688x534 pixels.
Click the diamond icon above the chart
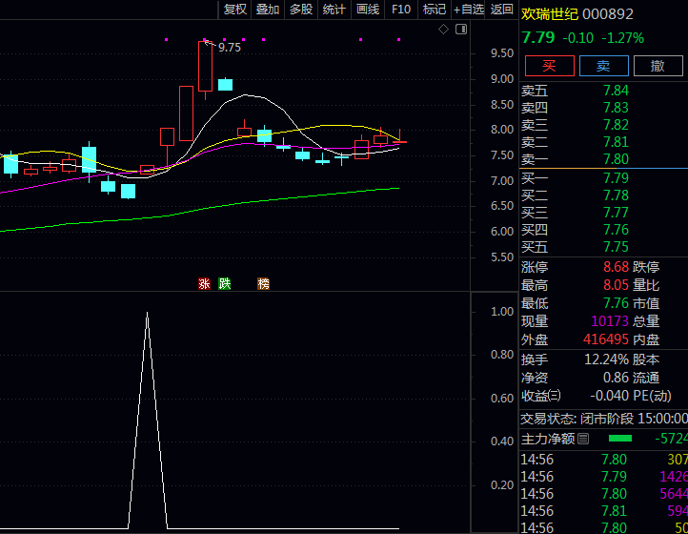[443, 30]
